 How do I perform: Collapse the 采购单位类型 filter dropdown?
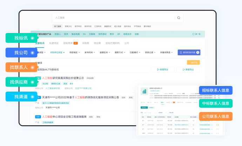pos(58,53)
